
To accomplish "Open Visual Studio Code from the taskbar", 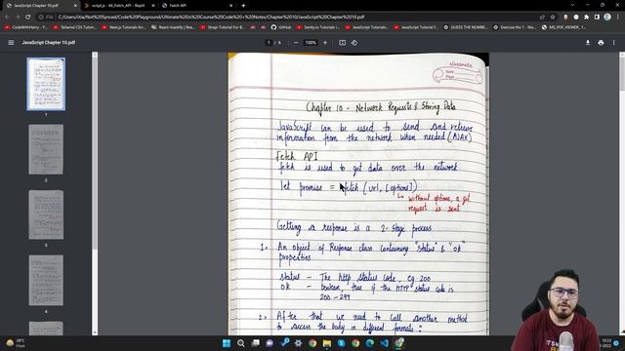I will click(384, 343).
